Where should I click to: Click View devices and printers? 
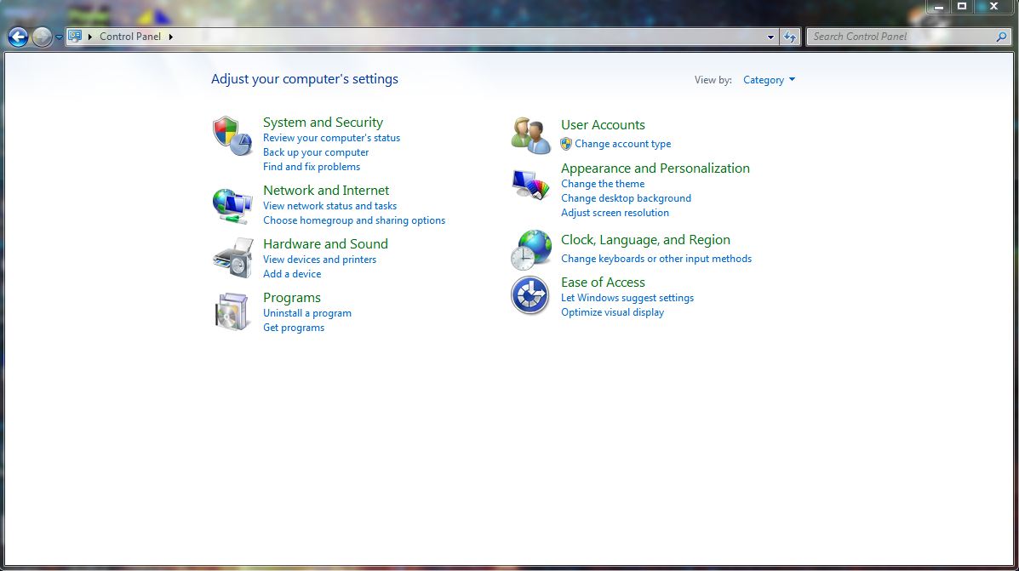(x=320, y=260)
